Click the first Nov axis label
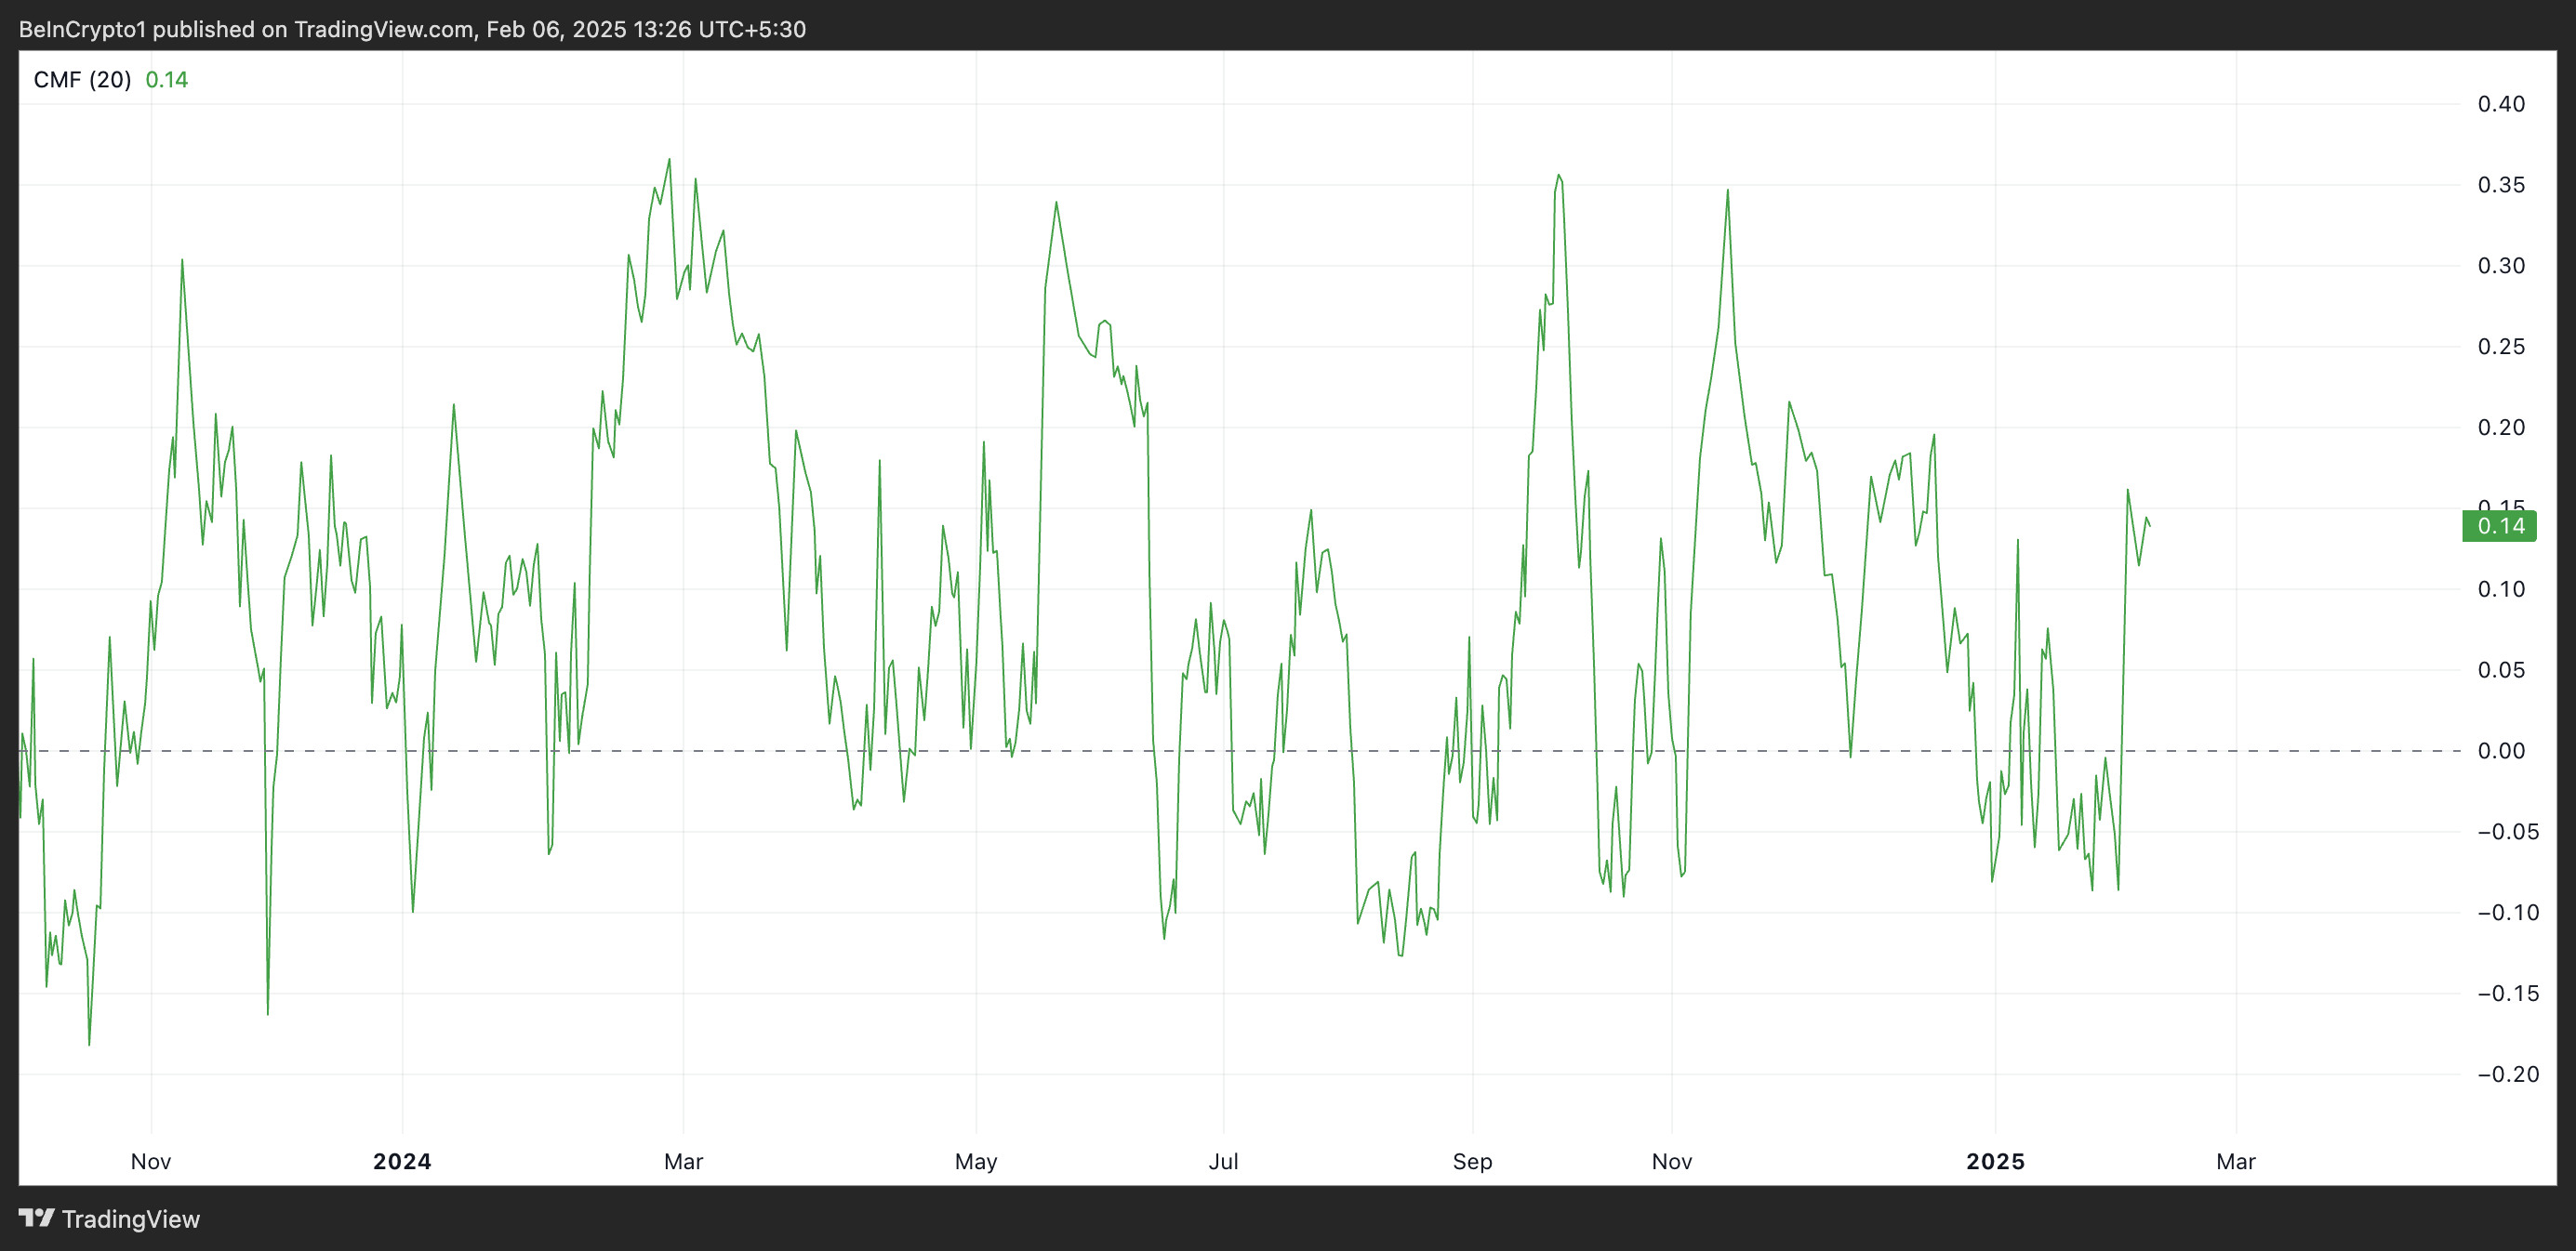Image resolution: width=2576 pixels, height=1251 pixels. pos(151,1161)
